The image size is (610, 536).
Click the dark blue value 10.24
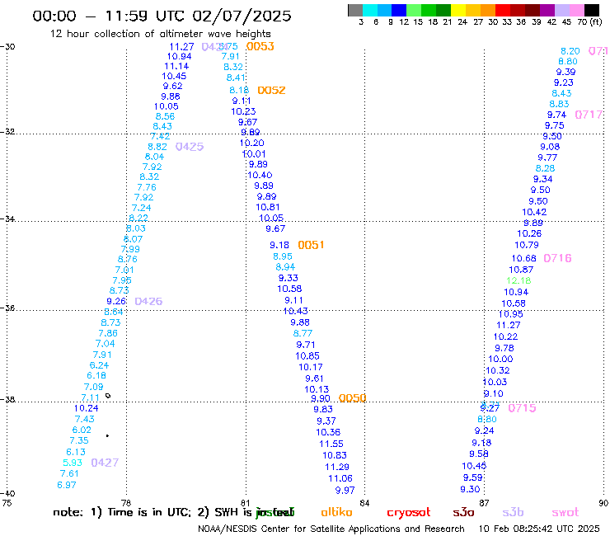tap(87, 408)
